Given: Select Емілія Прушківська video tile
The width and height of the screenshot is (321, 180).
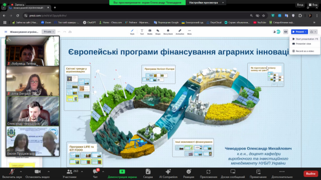Looking at the screenshot, I should coord(33,141).
